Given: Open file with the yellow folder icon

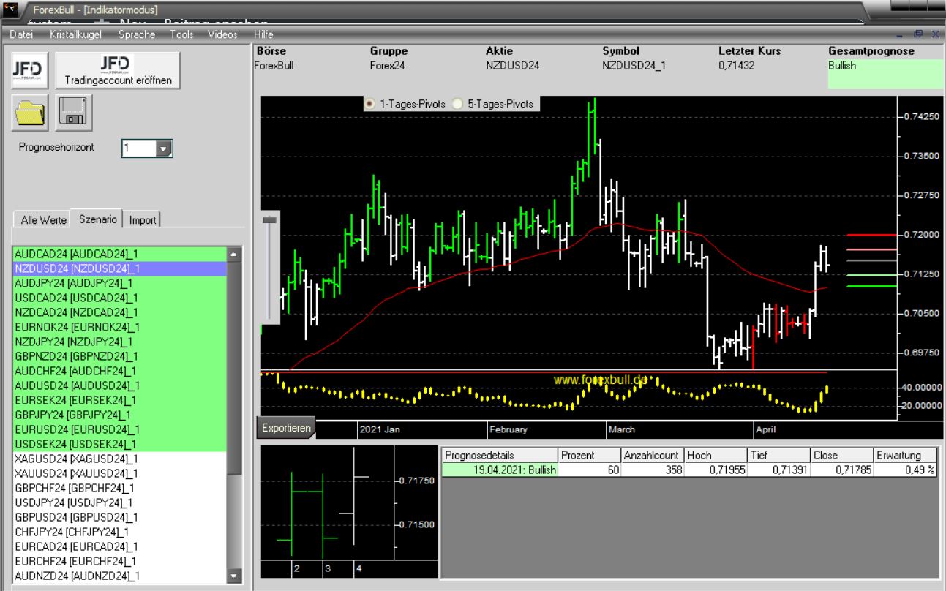Looking at the screenshot, I should coord(30,112).
